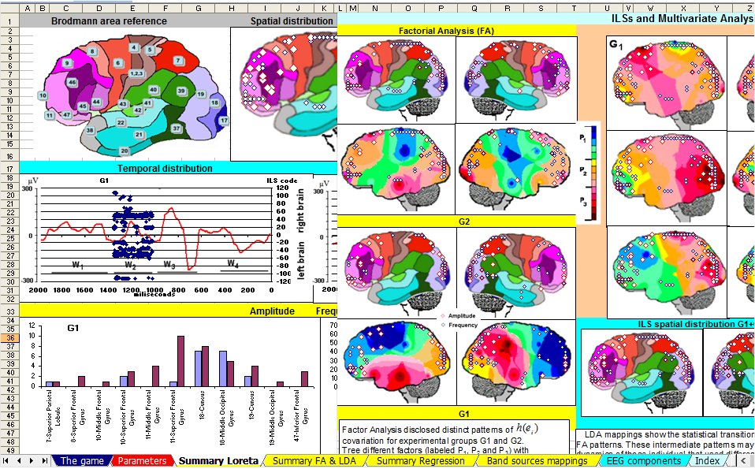Image resolution: width=755 pixels, height=469 pixels.
Task: Click the Select All corner box
Action: (9, 8)
